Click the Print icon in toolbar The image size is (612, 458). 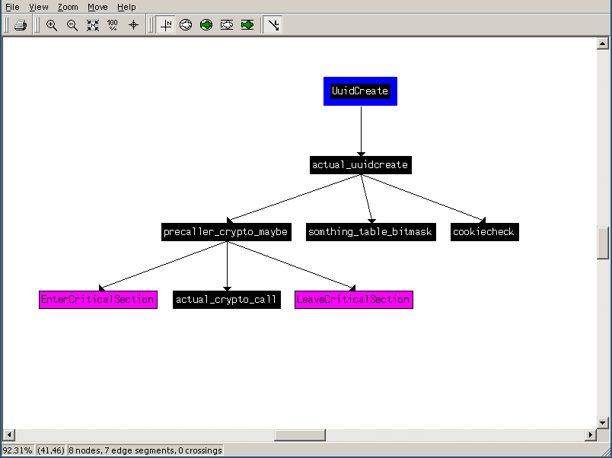pos(21,25)
